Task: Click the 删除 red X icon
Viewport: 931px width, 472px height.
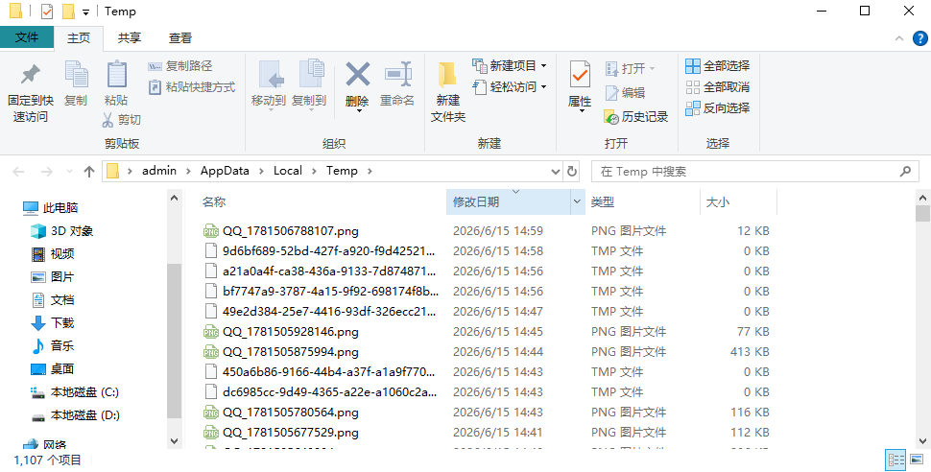Action: [357, 75]
